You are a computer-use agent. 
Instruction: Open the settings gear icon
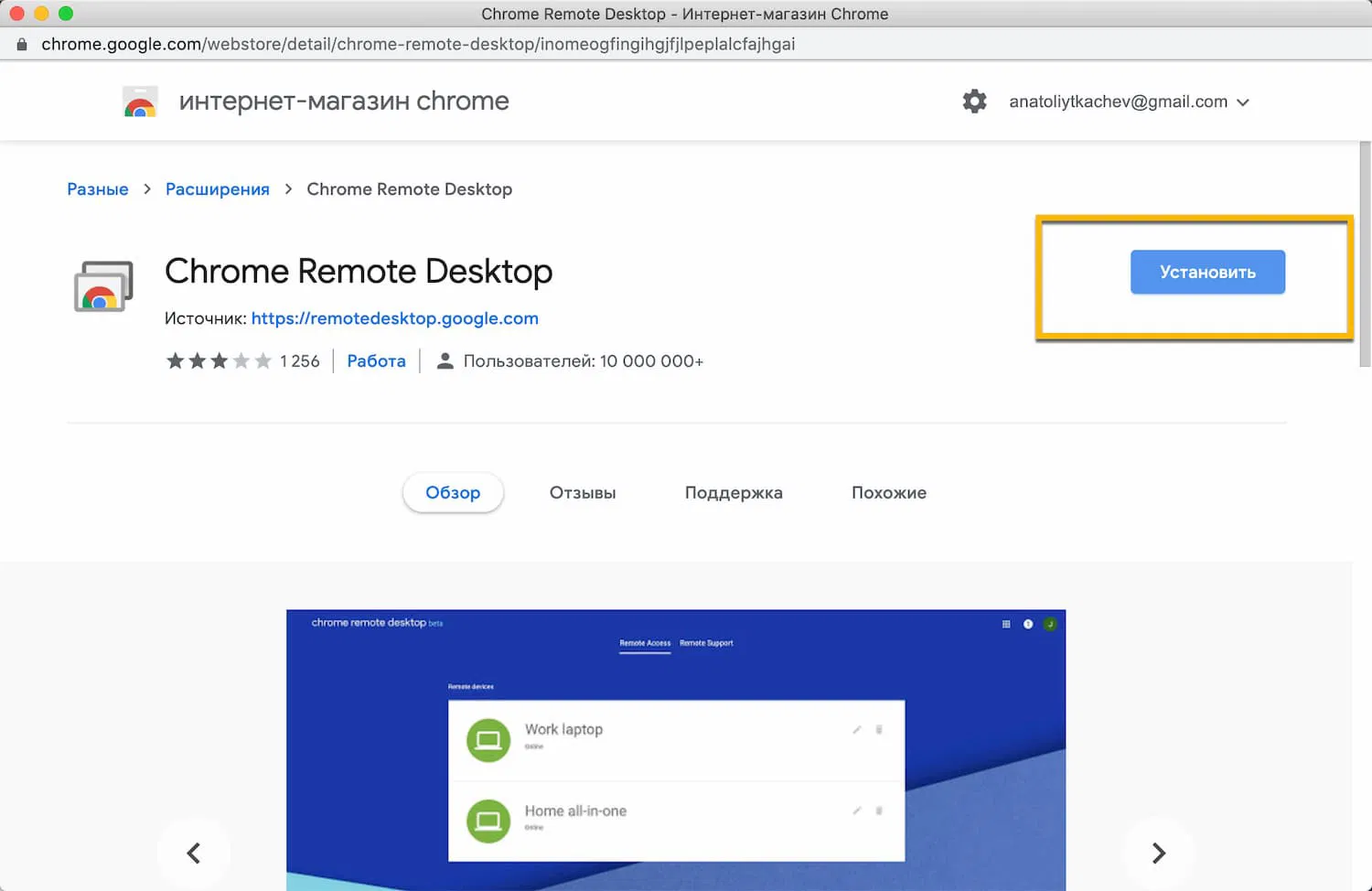click(975, 102)
